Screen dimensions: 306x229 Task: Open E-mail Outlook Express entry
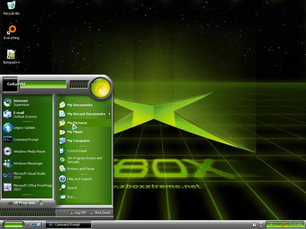(x=27, y=114)
